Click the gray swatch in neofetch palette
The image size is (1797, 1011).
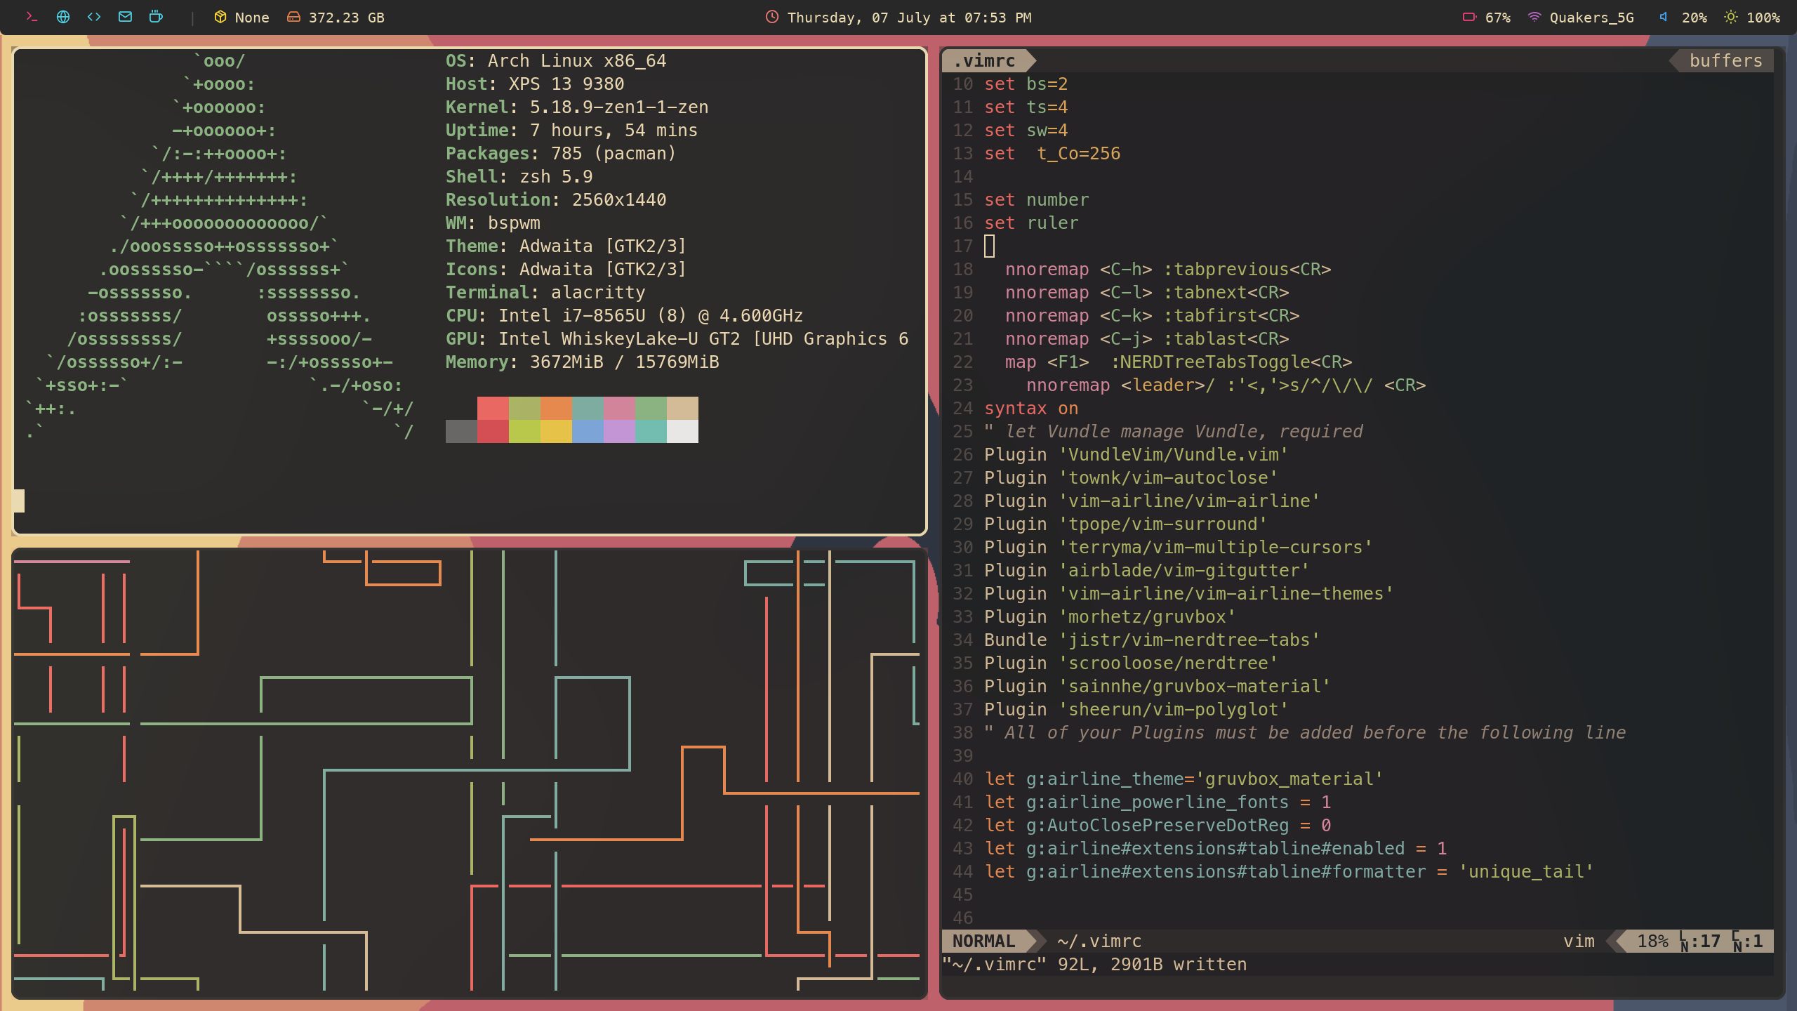461,431
